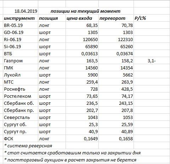Click the Ri-06.19 reversal value 122310
Viewport: 170px width, 164px height.
(116, 39)
